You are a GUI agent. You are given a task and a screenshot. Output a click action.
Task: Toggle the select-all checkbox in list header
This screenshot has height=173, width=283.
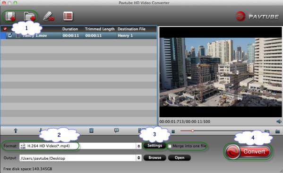point(5,29)
